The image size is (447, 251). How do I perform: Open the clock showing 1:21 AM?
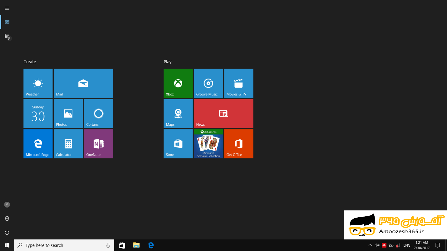point(422,245)
